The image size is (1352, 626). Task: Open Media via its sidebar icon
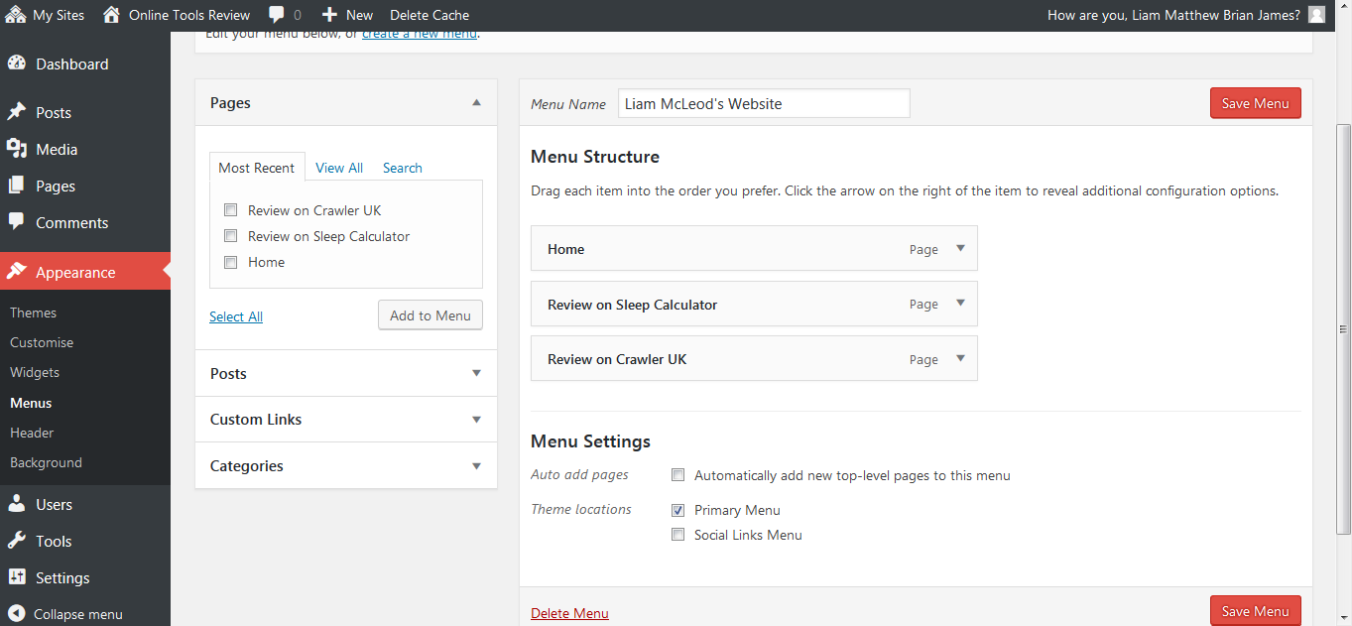(x=17, y=149)
